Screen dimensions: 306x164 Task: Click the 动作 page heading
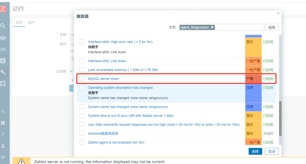pyautogui.click(x=19, y=9)
